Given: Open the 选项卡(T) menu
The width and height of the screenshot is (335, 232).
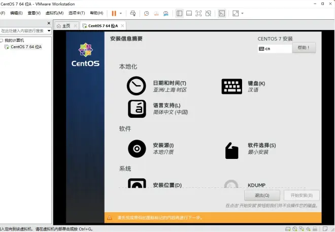Looking at the screenshot, I should 77,13.
